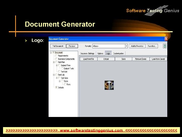Check the Business Components checkbox
This screenshot has width=182, height=137.
(x=56, y=59)
